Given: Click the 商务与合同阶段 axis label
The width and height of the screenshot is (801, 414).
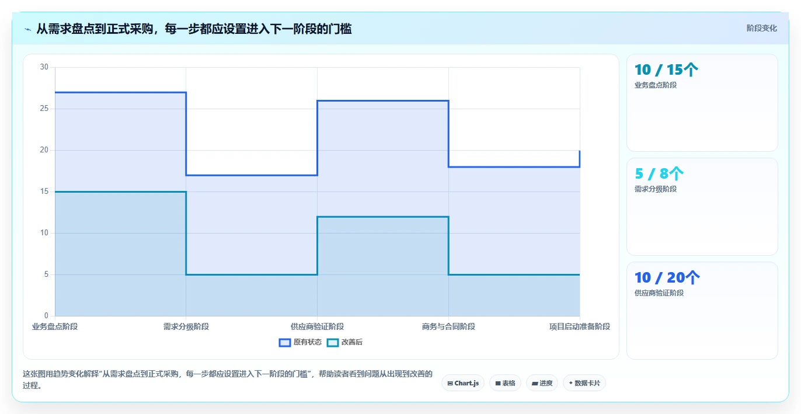Looking at the screenshot, I should pos(448,326).
